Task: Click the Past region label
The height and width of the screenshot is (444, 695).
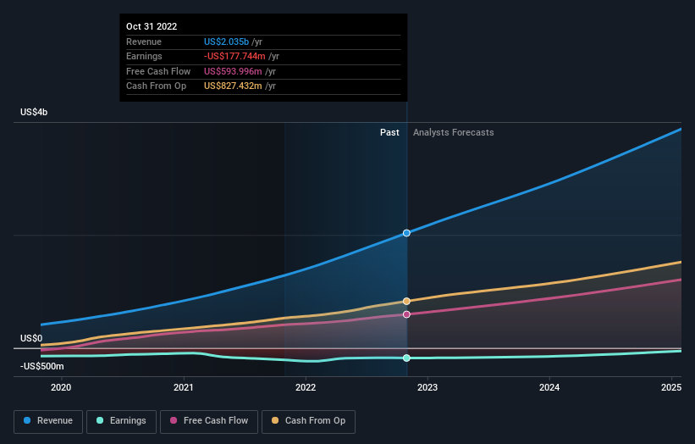Action: click(x=389, y=132)
